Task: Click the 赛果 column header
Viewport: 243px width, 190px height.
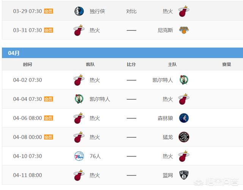Action: 226,64
